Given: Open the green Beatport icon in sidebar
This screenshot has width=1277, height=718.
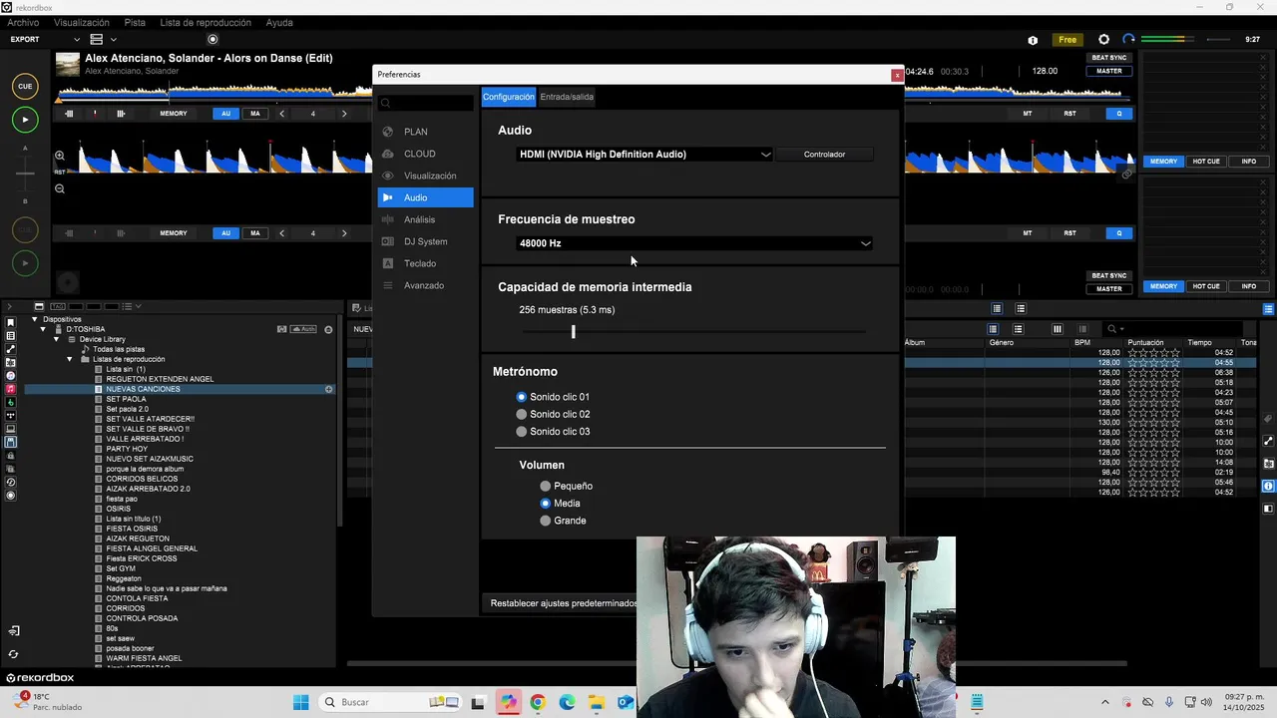Looking at the screenshot, I should (11, 402).
